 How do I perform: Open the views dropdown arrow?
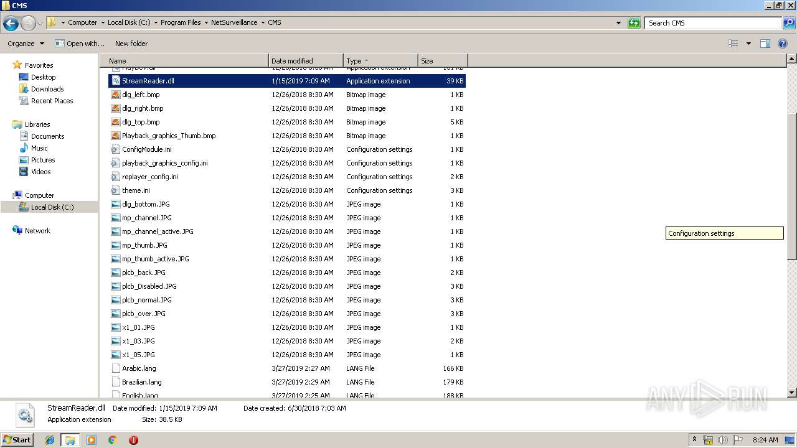(748, 44)
